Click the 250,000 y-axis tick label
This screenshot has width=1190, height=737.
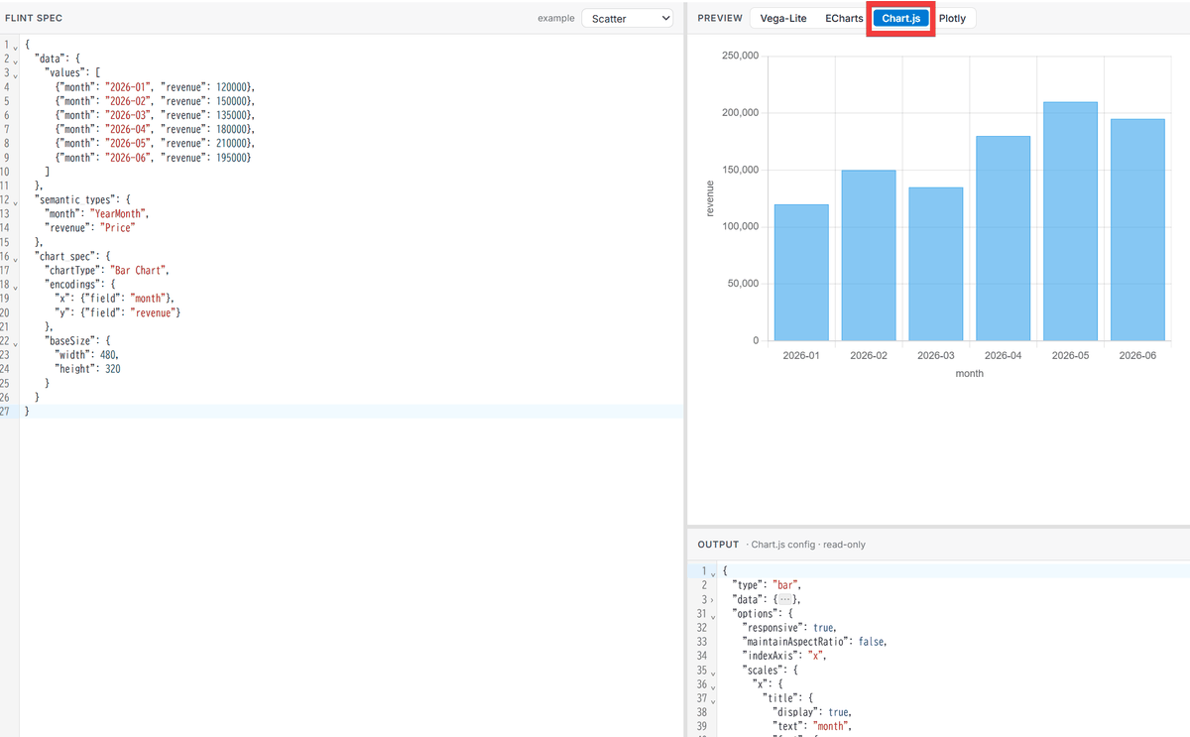tap(741, 56)
